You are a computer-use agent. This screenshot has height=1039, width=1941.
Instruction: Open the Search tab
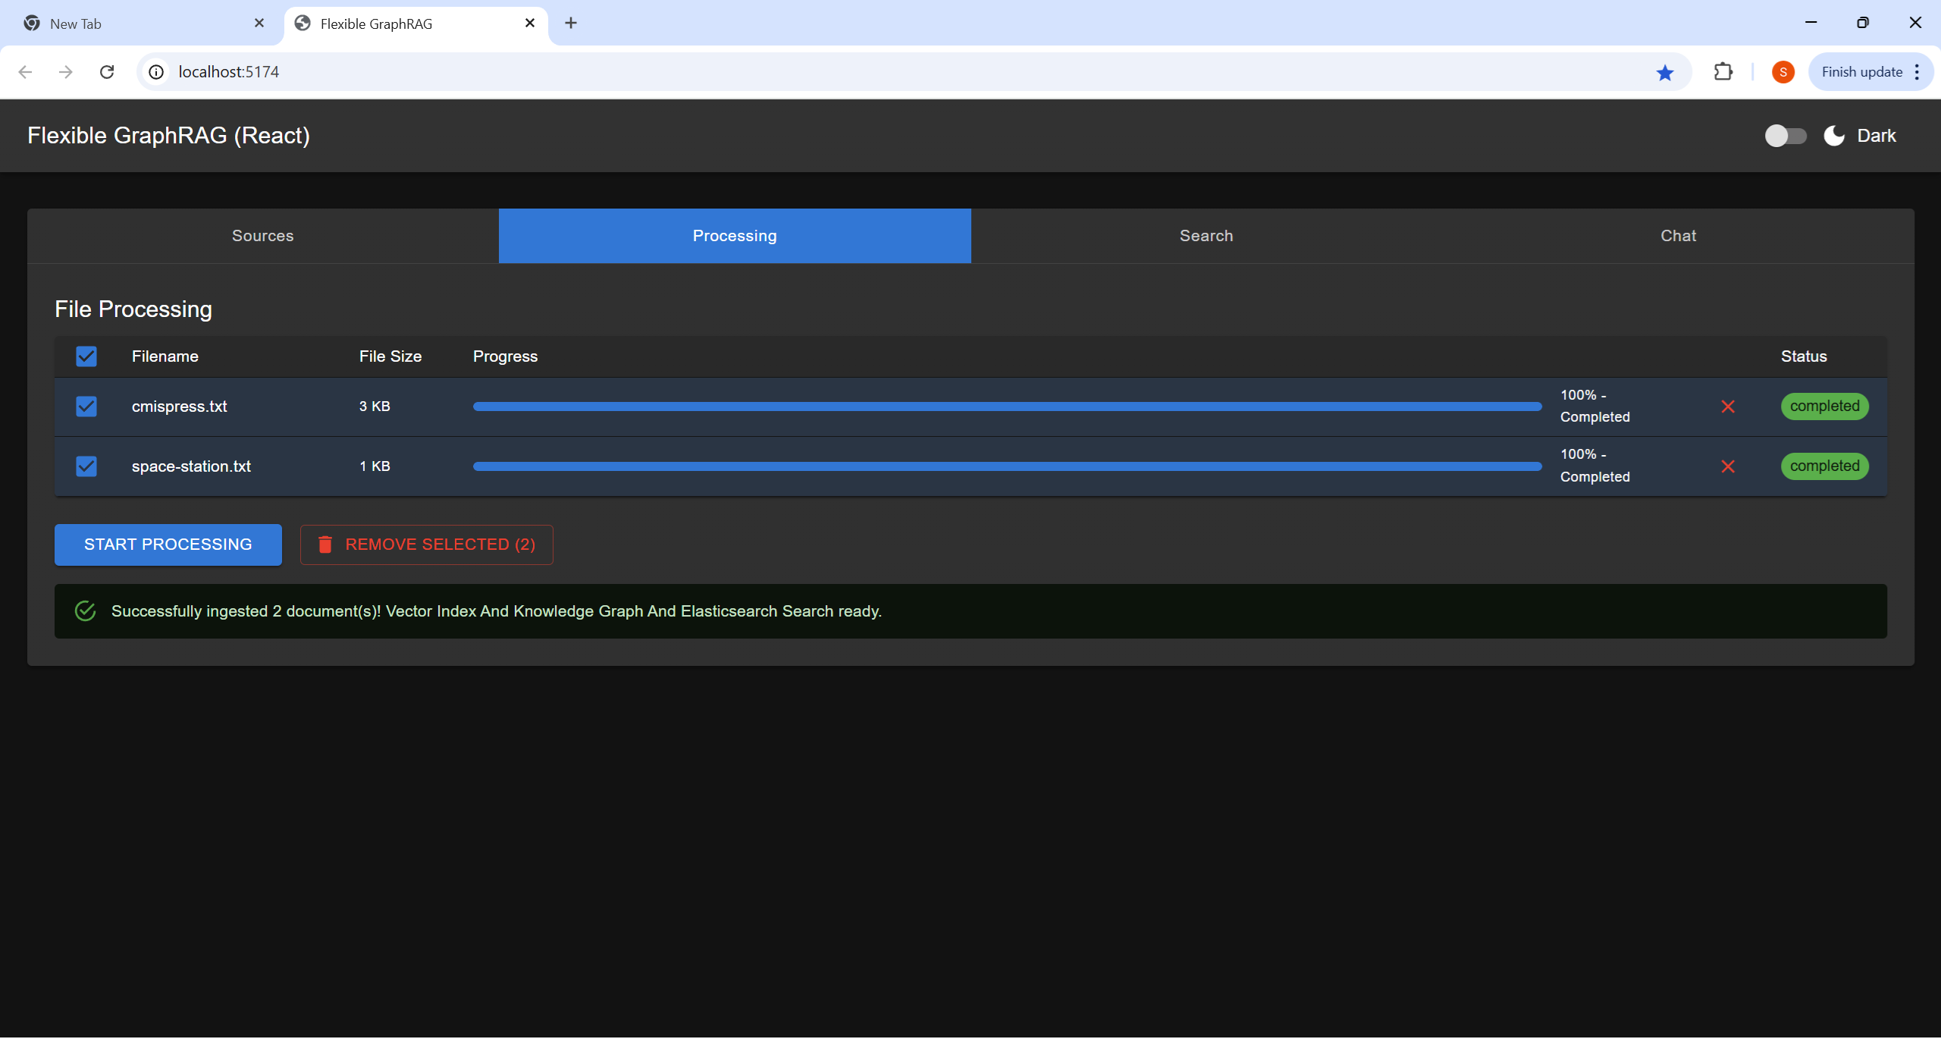[1206, 236]
